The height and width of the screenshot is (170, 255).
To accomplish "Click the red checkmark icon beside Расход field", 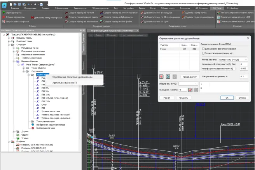I will pyautogui.click(x=190, y=90).
